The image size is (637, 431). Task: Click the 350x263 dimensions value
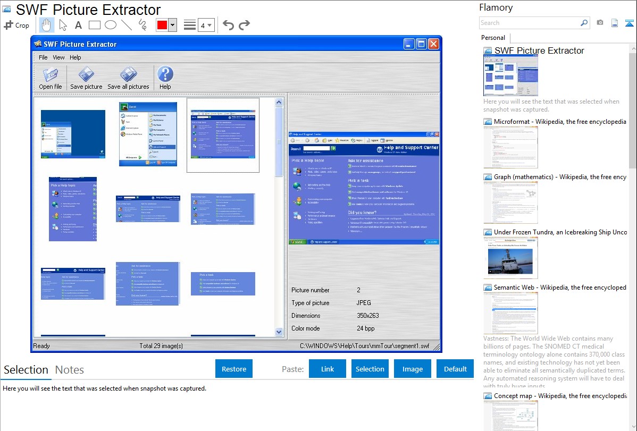(367, 316)
